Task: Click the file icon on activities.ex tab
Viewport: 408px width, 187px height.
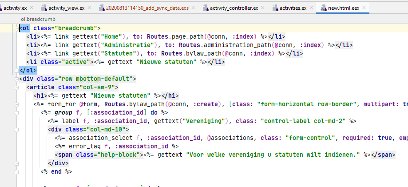Action: [x=276, y=8]
